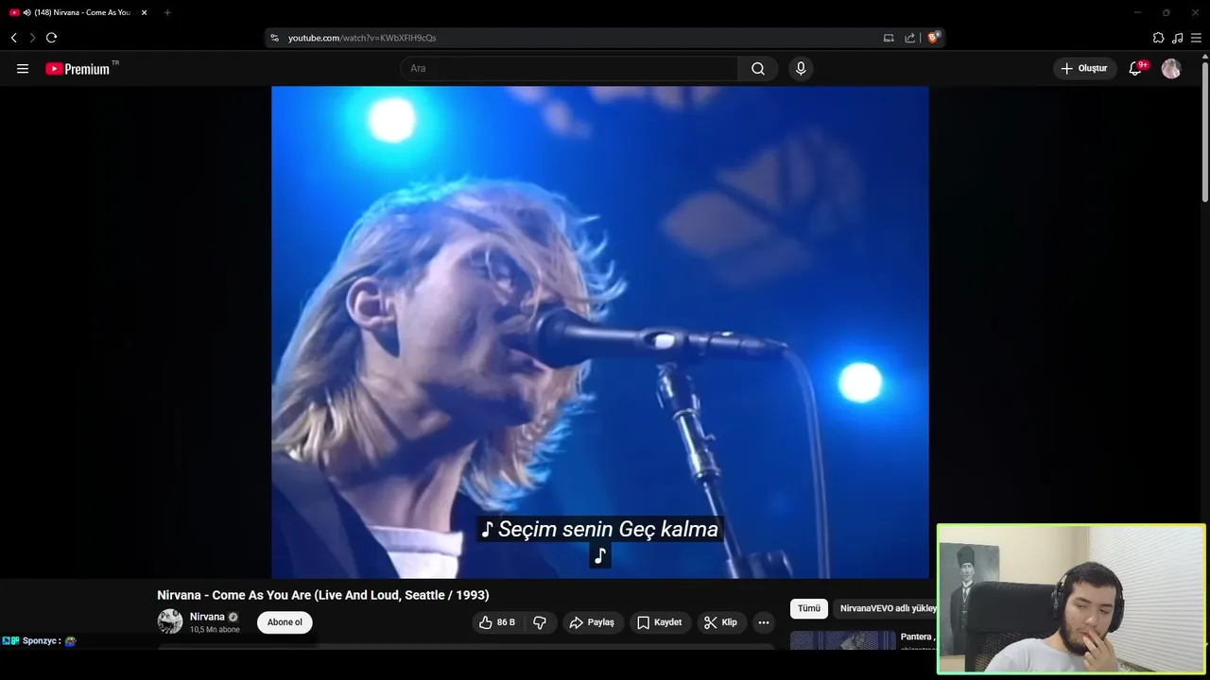Open the YouTube hamburger guide menu
Screen dimensions: 1210x680
coord(23,69)
